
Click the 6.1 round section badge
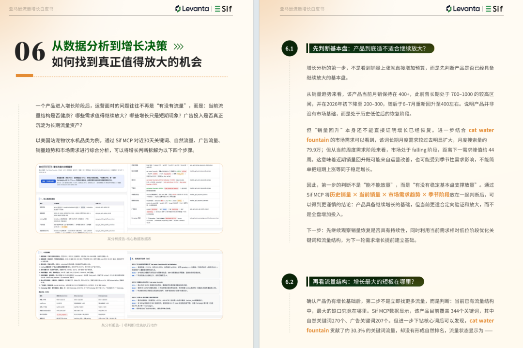coord(289,48)
